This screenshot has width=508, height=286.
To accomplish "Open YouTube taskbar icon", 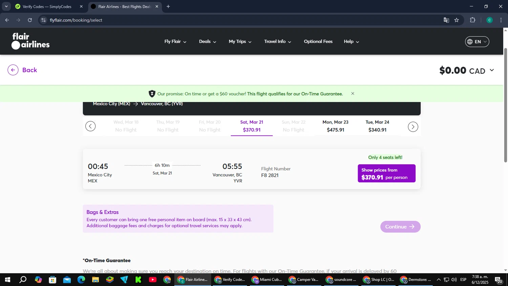I will 153,280.
